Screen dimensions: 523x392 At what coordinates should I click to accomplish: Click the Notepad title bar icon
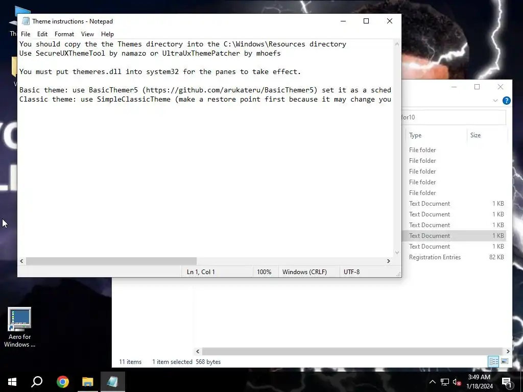point(26,21)
